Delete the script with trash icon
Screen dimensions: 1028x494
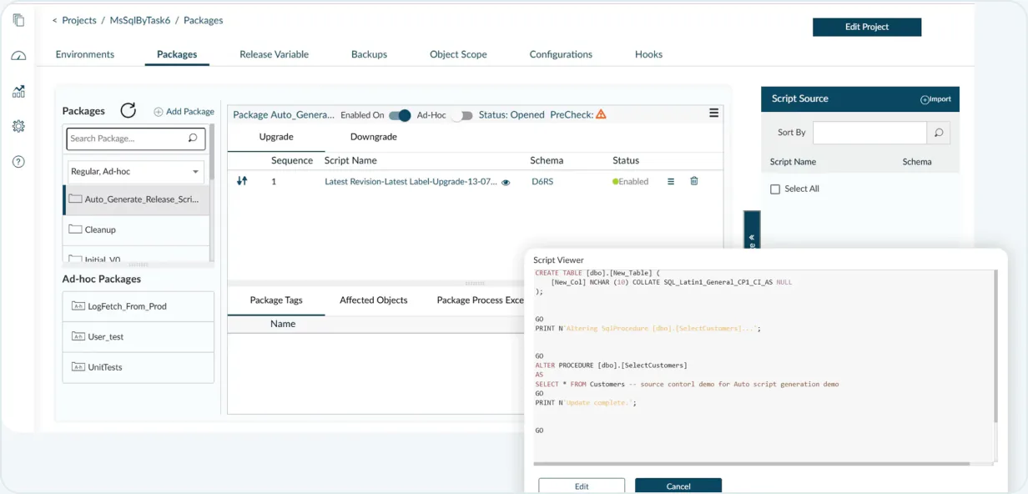[x=694, y=180]
